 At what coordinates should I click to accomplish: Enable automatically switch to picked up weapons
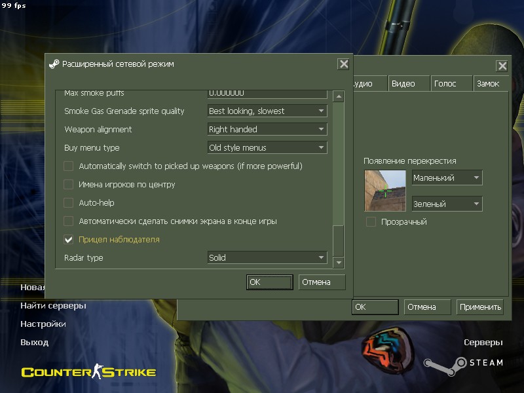click(69, 166)
